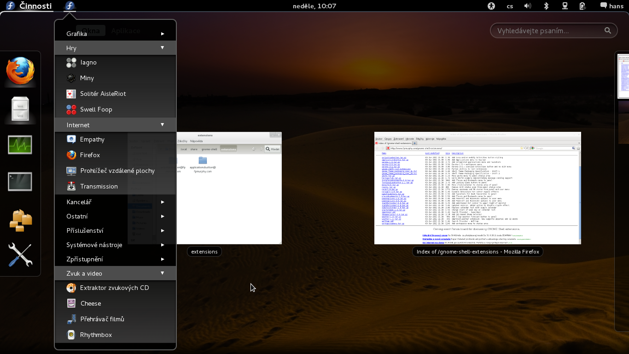Click the Bluetooth indicator

pos(546,6)
